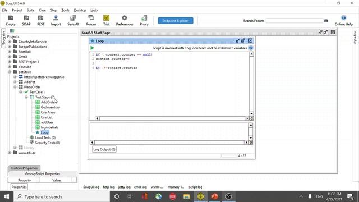Collapse the petStore project
This screenshot has height=202, width=359.
point(10,72)
